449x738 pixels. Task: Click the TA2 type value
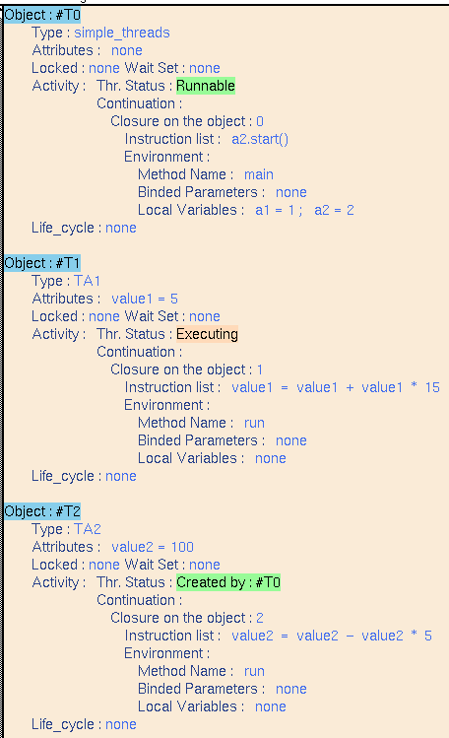coord(88,529)
